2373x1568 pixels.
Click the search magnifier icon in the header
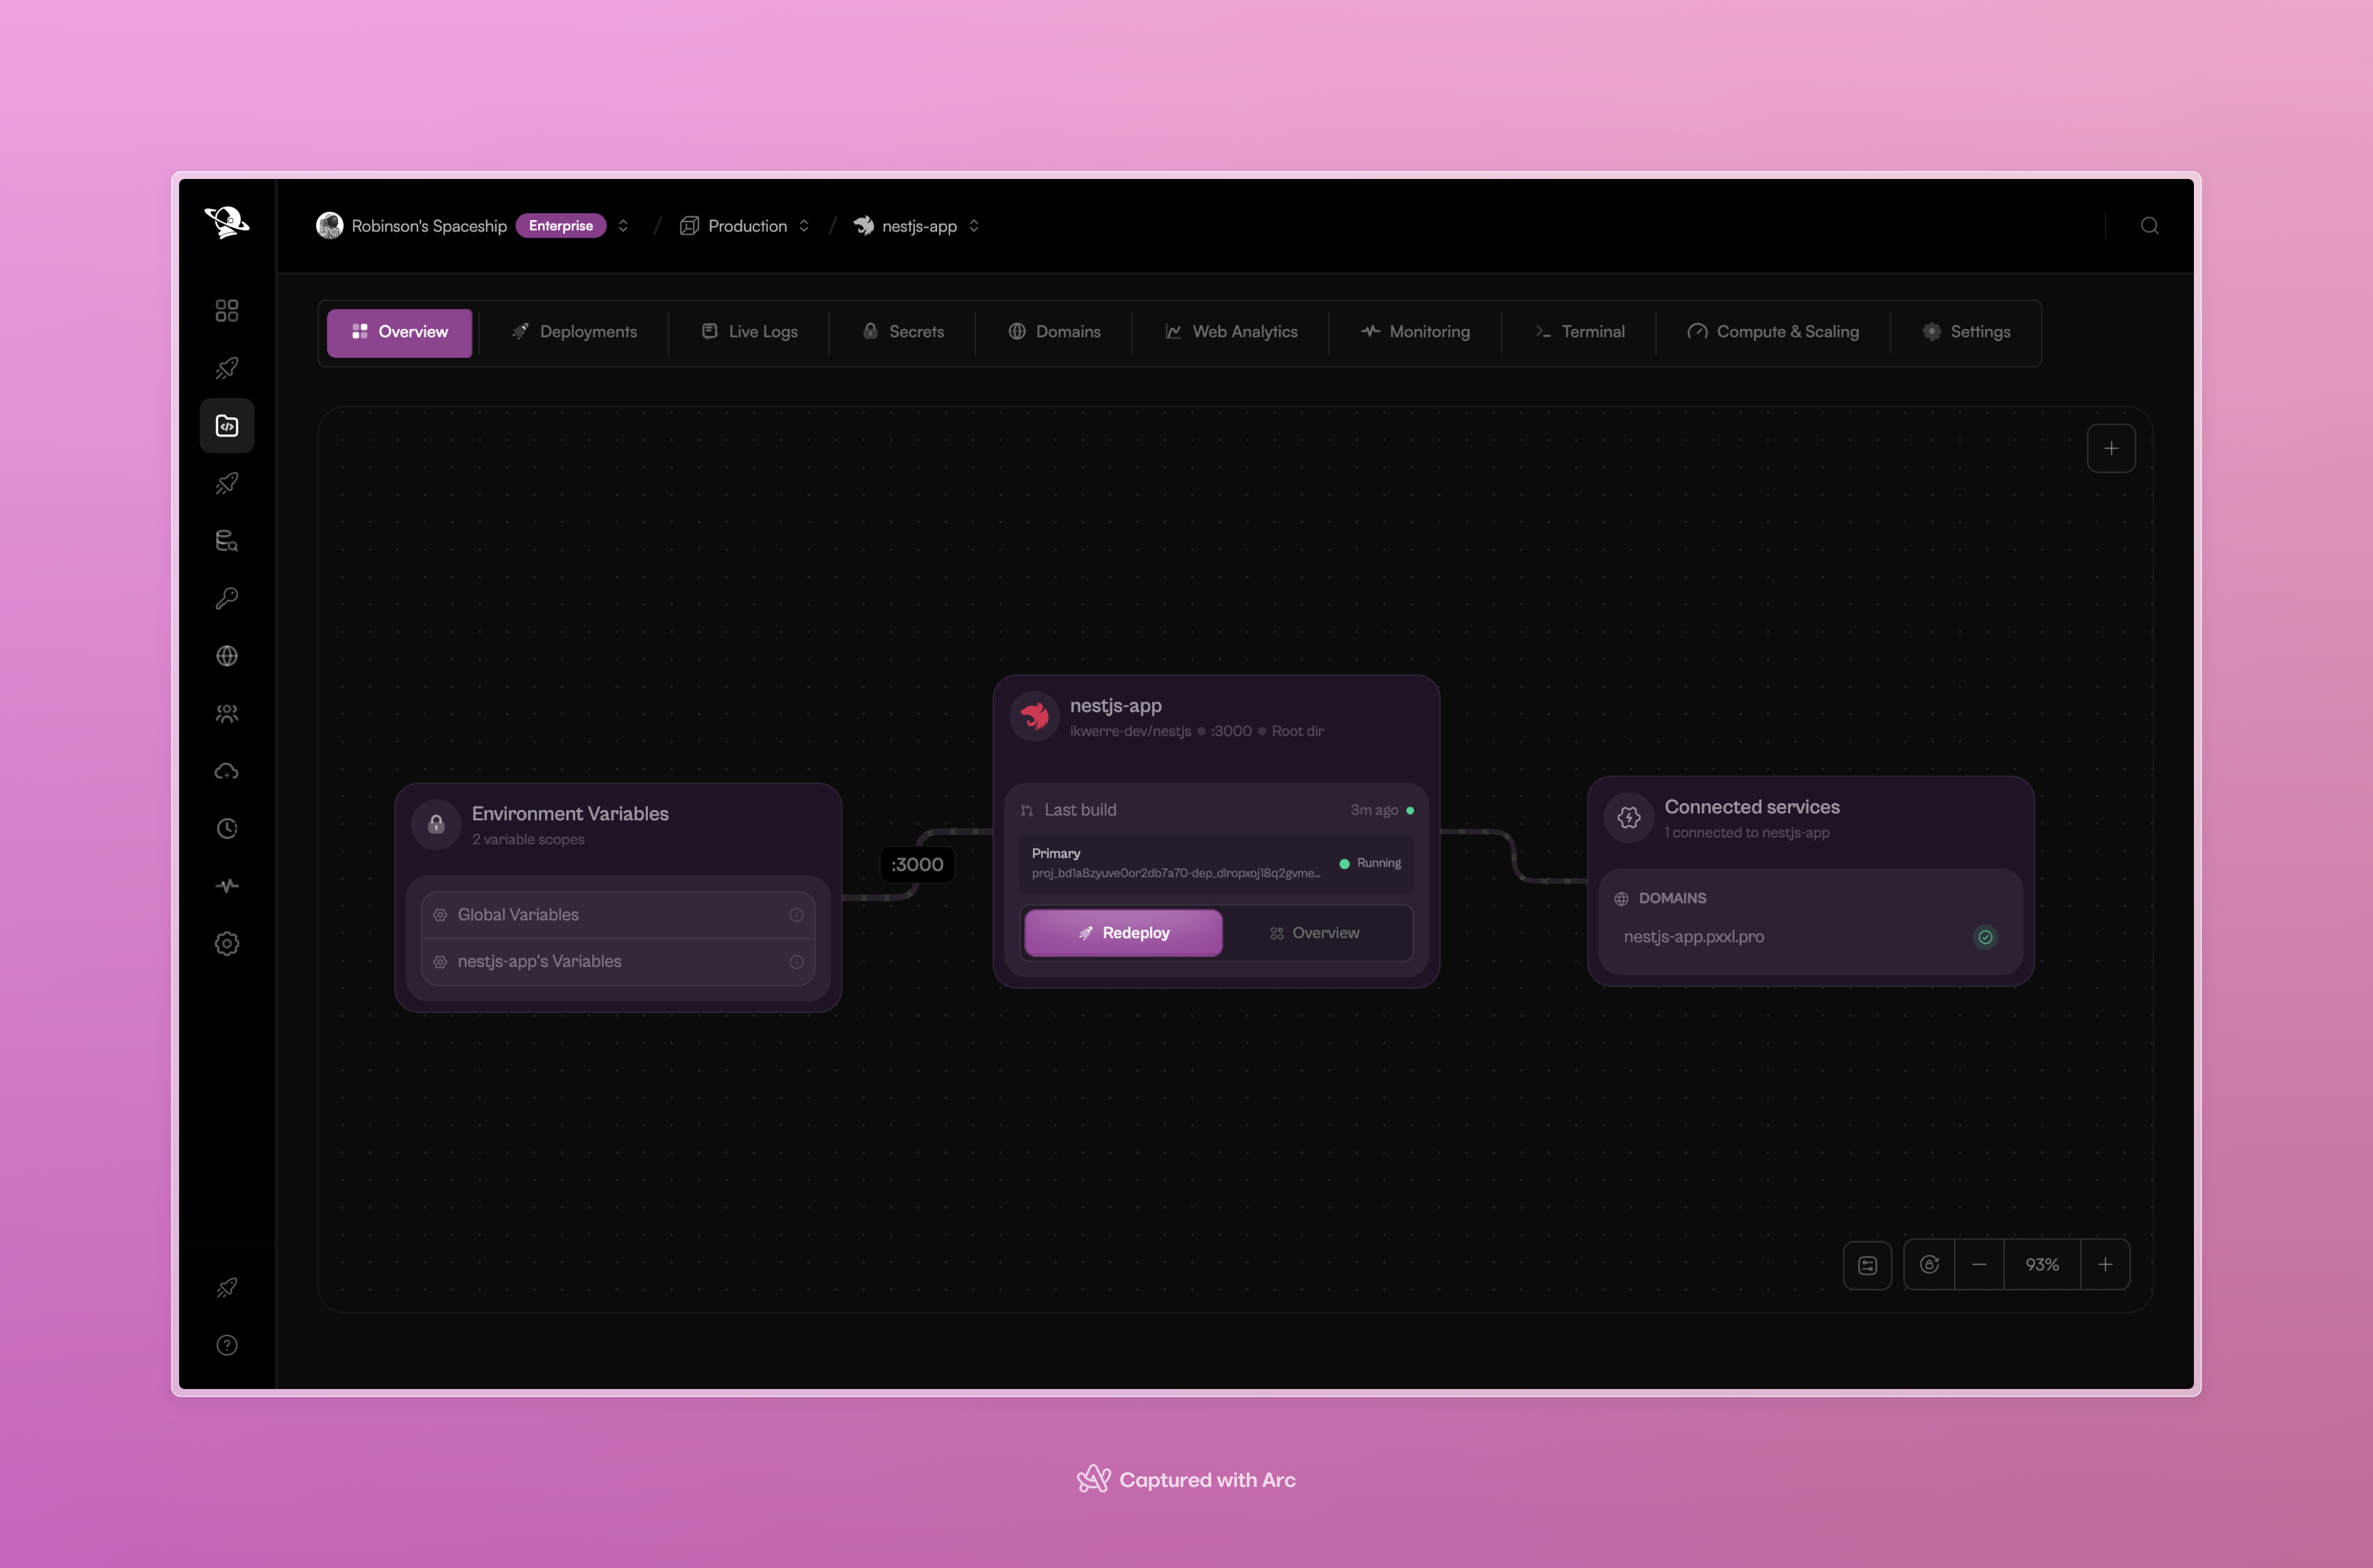2149,226
